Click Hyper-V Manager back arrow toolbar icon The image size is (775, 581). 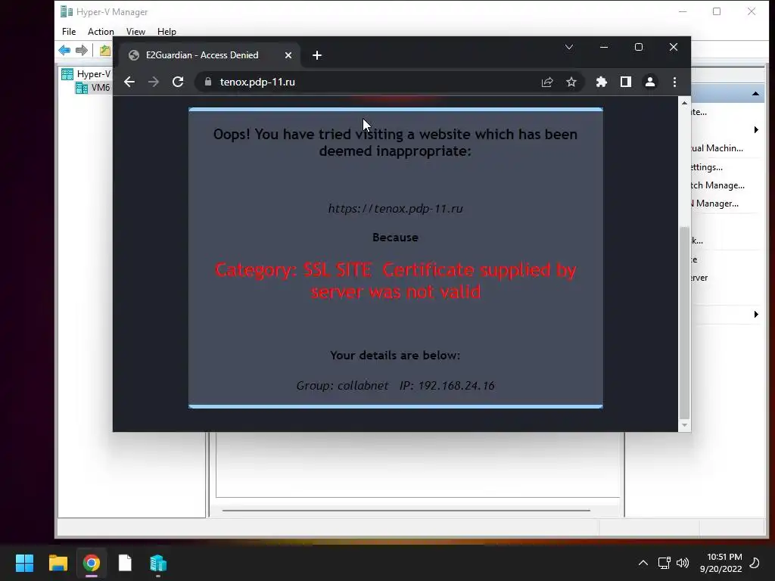[x=64, y=50]
